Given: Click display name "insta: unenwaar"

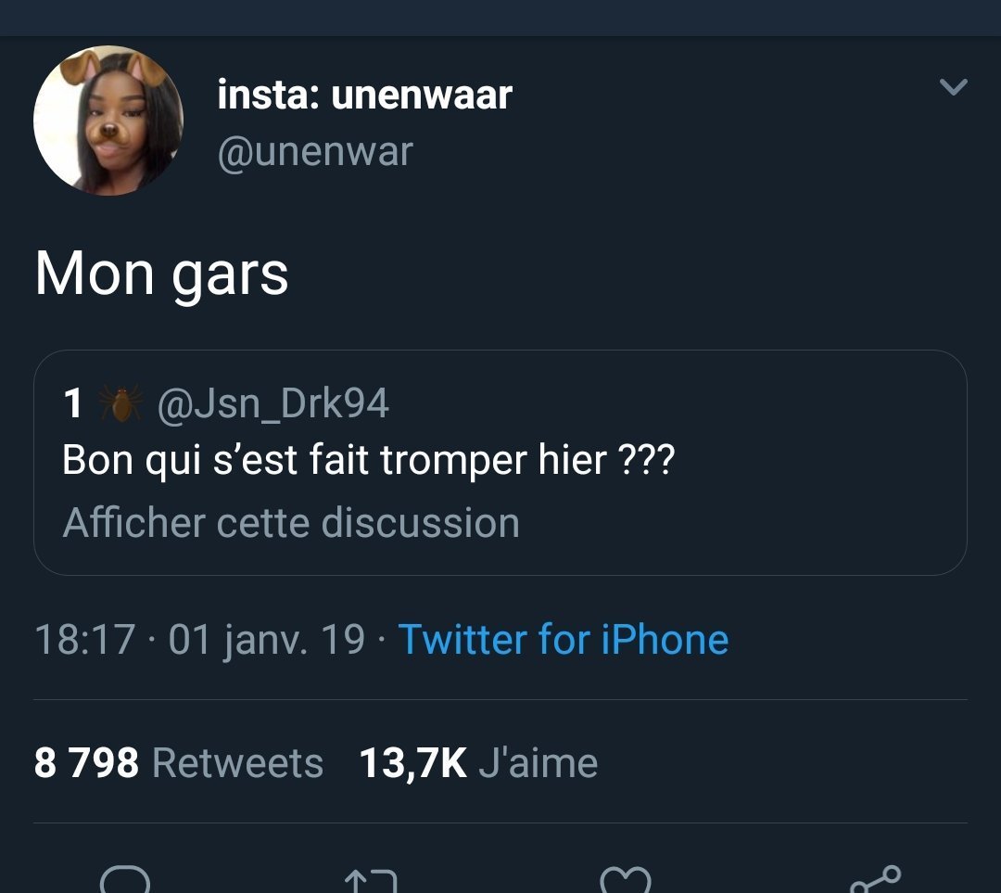Looking at the screenshot, I should 364,95.
